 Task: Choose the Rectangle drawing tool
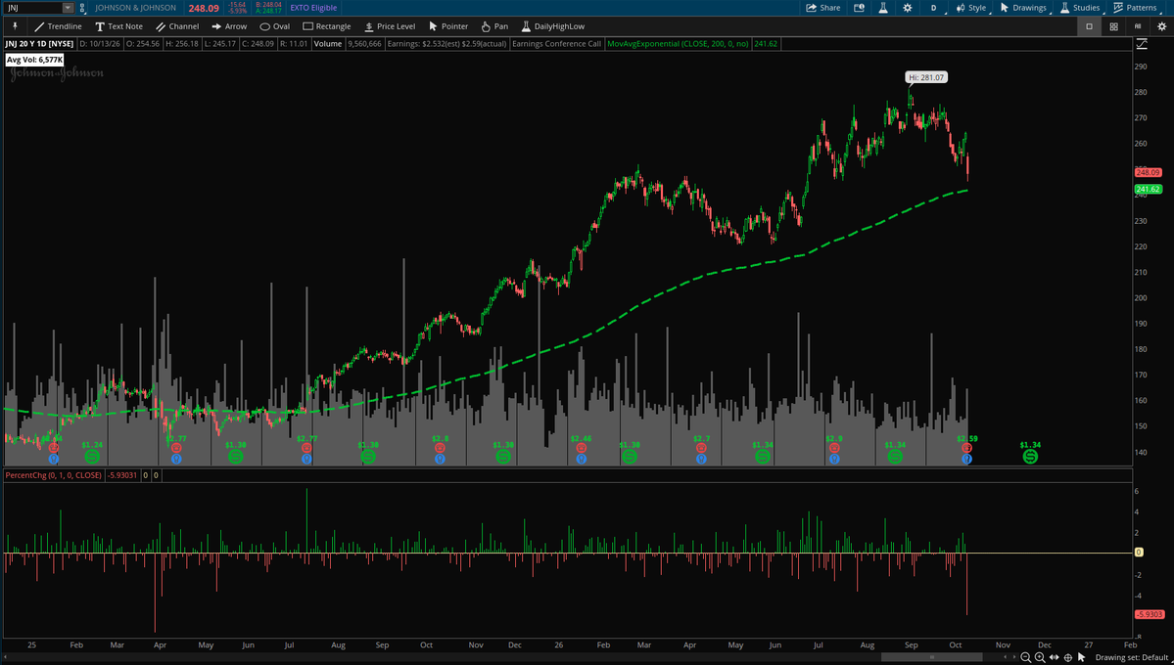point(326,26)
